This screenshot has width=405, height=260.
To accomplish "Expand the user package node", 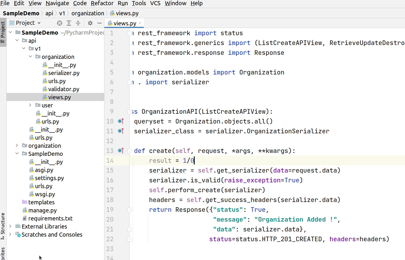I will pos(30,105).
